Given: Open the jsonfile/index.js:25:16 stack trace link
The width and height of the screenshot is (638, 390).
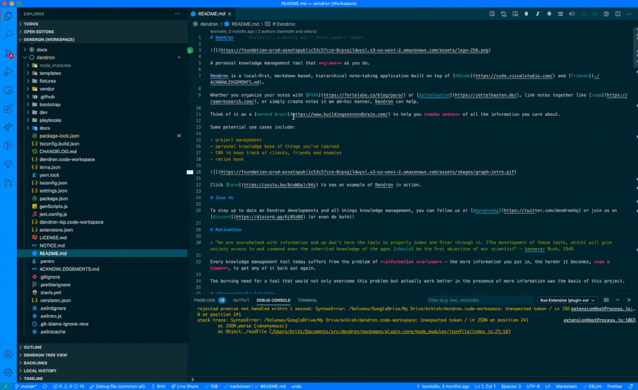Looking at the screenshot, I should pyautogui.click(x=390, y=331).
